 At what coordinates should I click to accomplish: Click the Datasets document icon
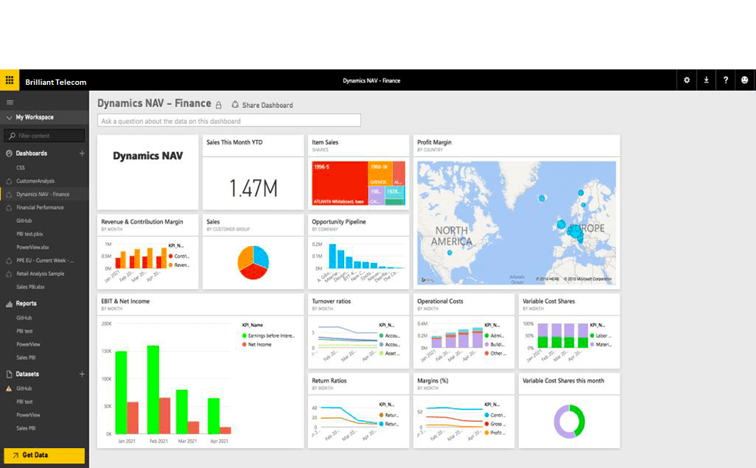[8, 374]
